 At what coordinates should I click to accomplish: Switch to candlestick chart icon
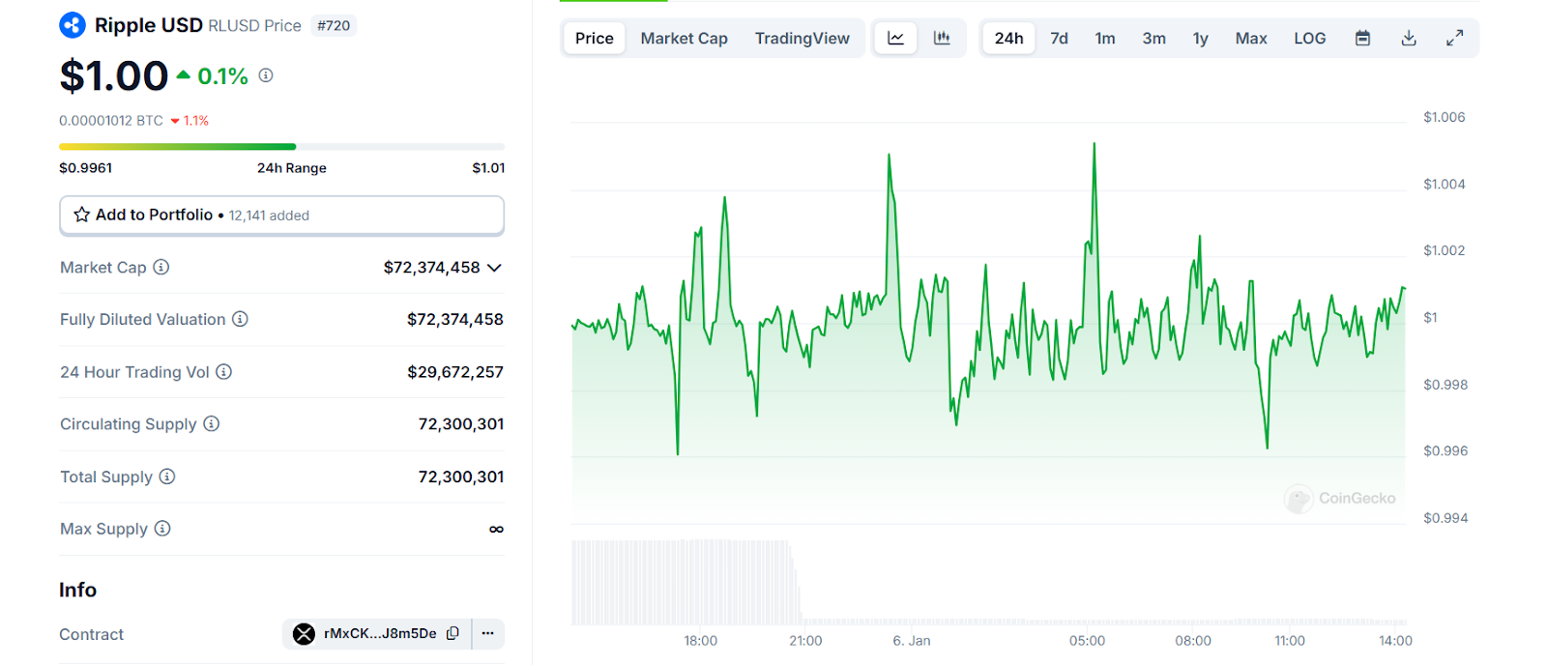942,39
